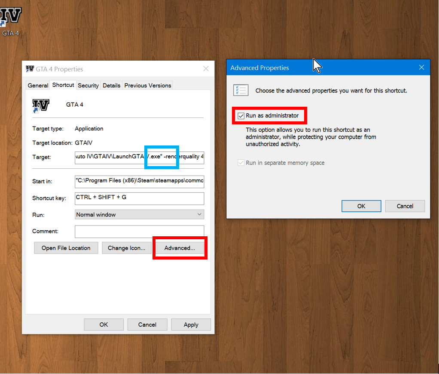439x374 pixels.
Task: Click the checklist icon in Advanced Properties
Action: coord(241,90)
